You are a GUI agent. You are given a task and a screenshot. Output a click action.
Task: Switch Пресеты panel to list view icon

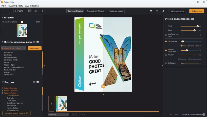38,82
